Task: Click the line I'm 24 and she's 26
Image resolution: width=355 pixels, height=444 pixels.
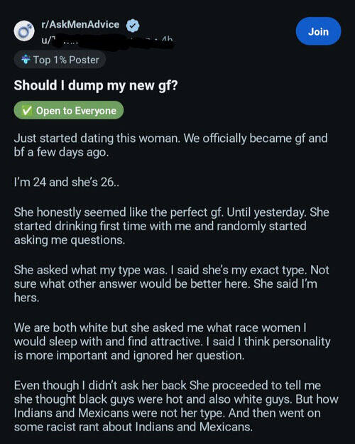Action: pyautogui.click(x=67, y=182)
